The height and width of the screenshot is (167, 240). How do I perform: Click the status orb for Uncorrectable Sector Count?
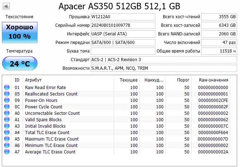coord(7,113)
